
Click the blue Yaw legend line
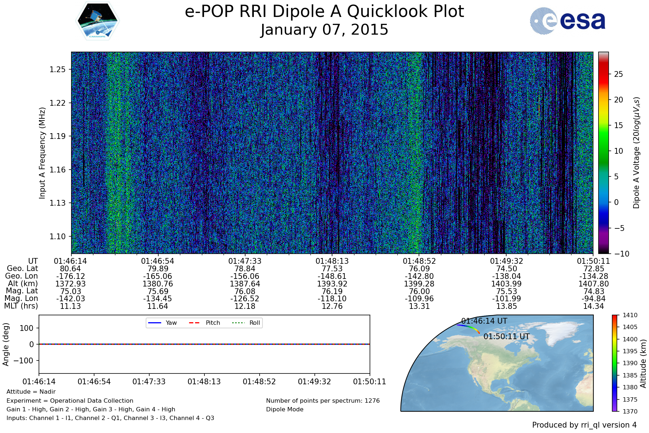tap(154, 323)
